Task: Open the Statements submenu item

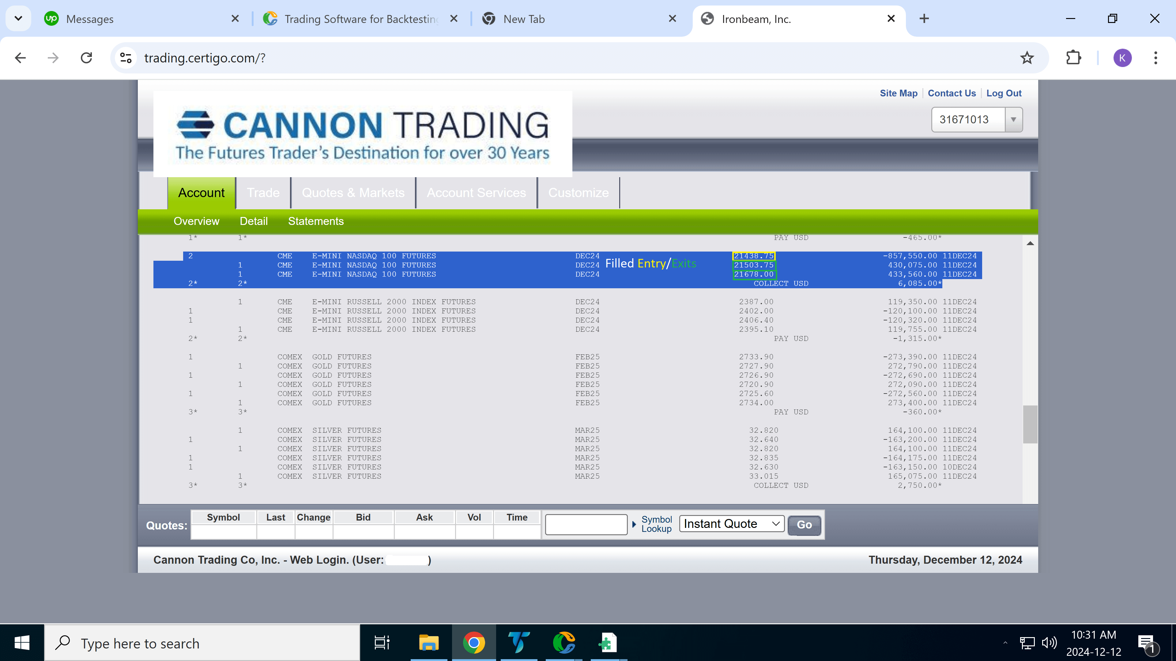Action: [315, 221]
